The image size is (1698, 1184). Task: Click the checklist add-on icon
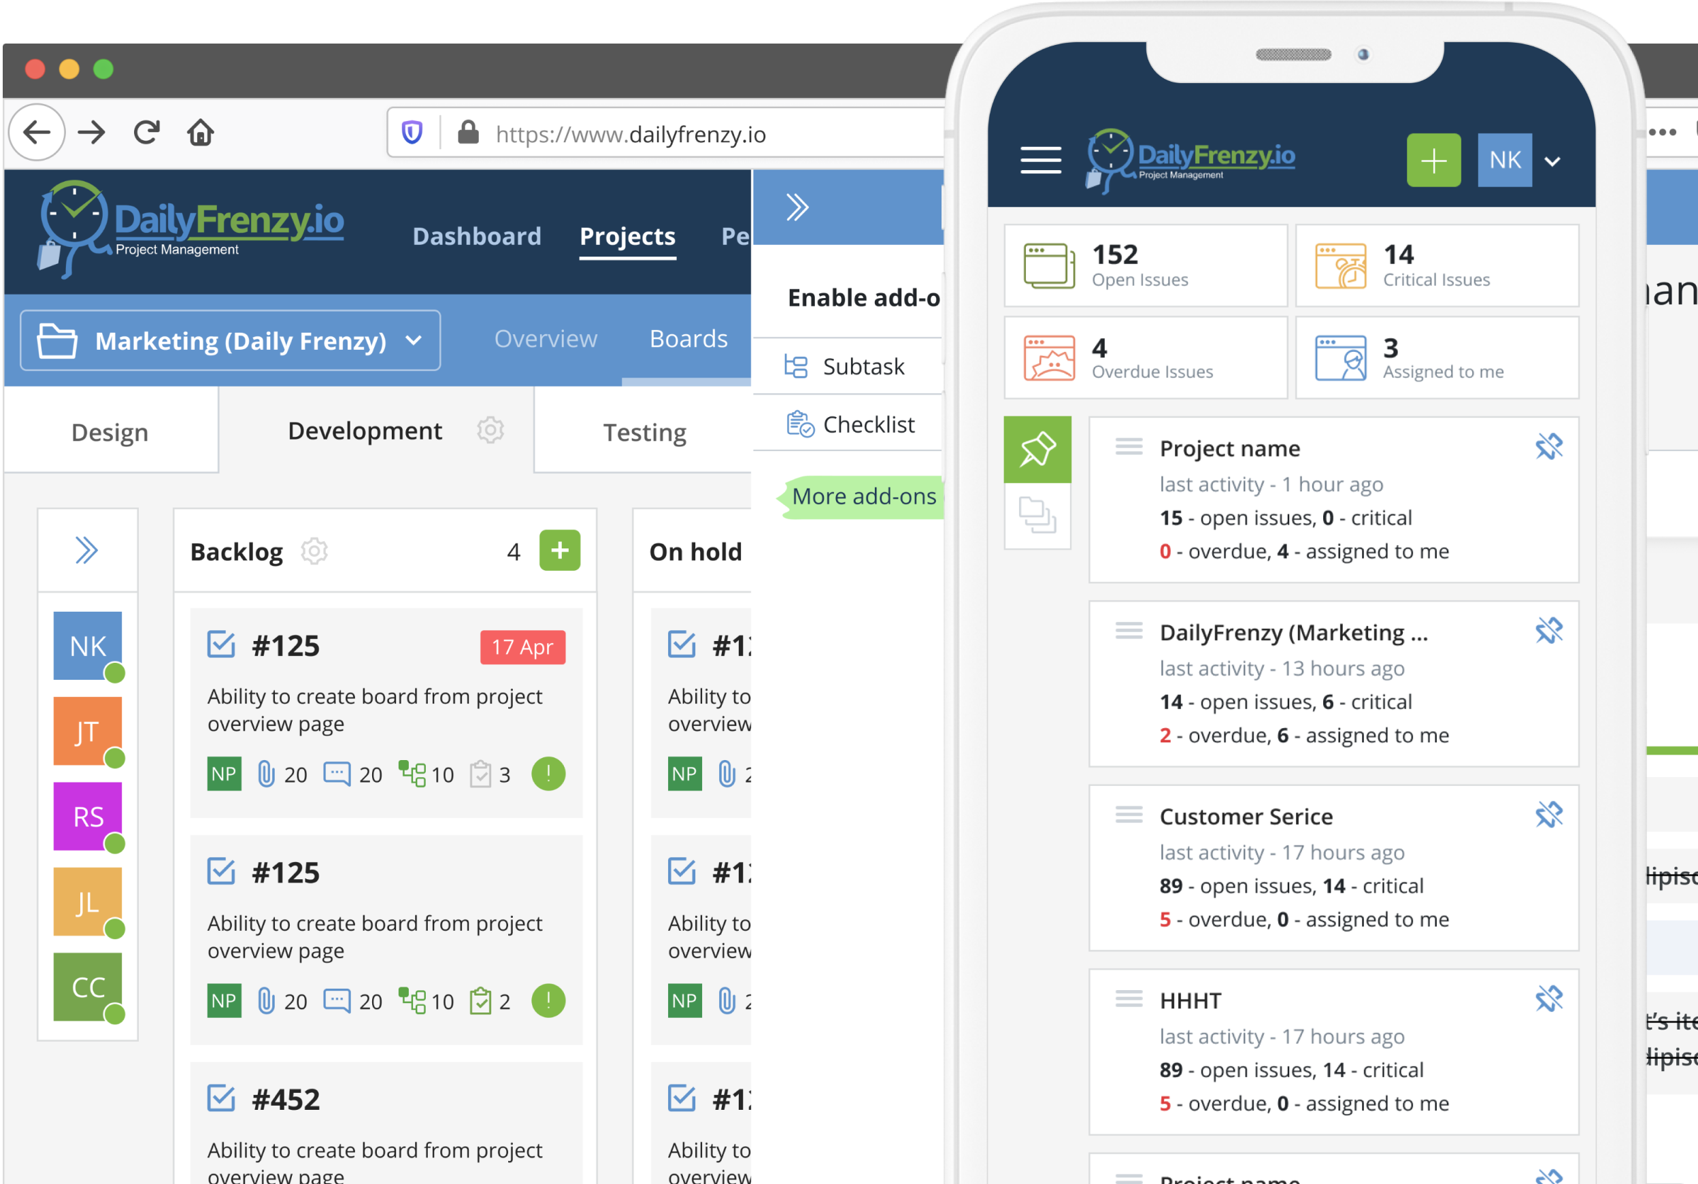tap(797, 423)
